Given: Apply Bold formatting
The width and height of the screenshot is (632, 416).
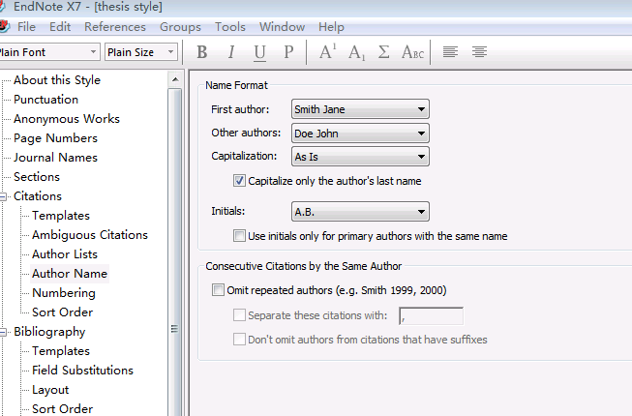Looking at the screenshot, I should tap(202, 52).
